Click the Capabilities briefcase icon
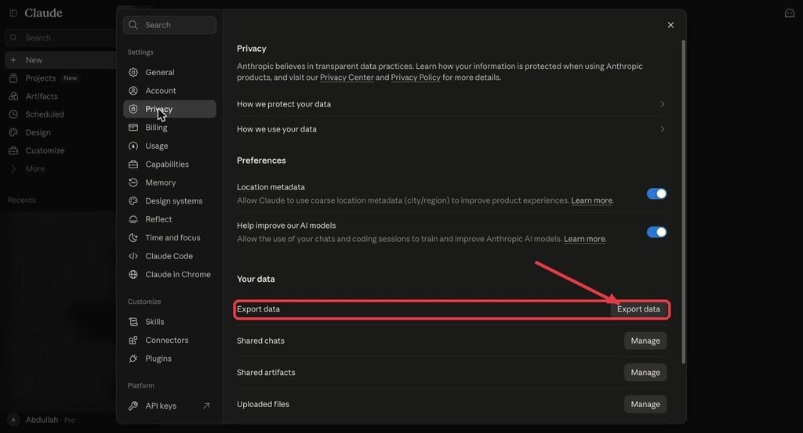 pyautogui.click(x=133, y=164)
